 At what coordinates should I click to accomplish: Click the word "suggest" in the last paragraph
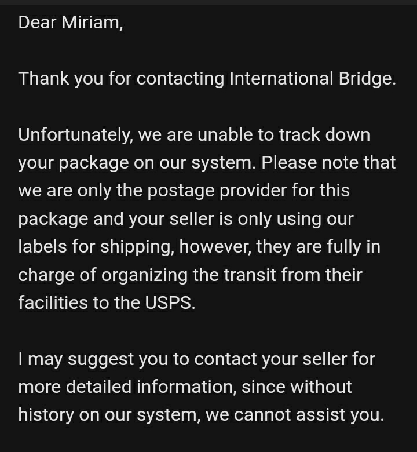pos(101,359)
